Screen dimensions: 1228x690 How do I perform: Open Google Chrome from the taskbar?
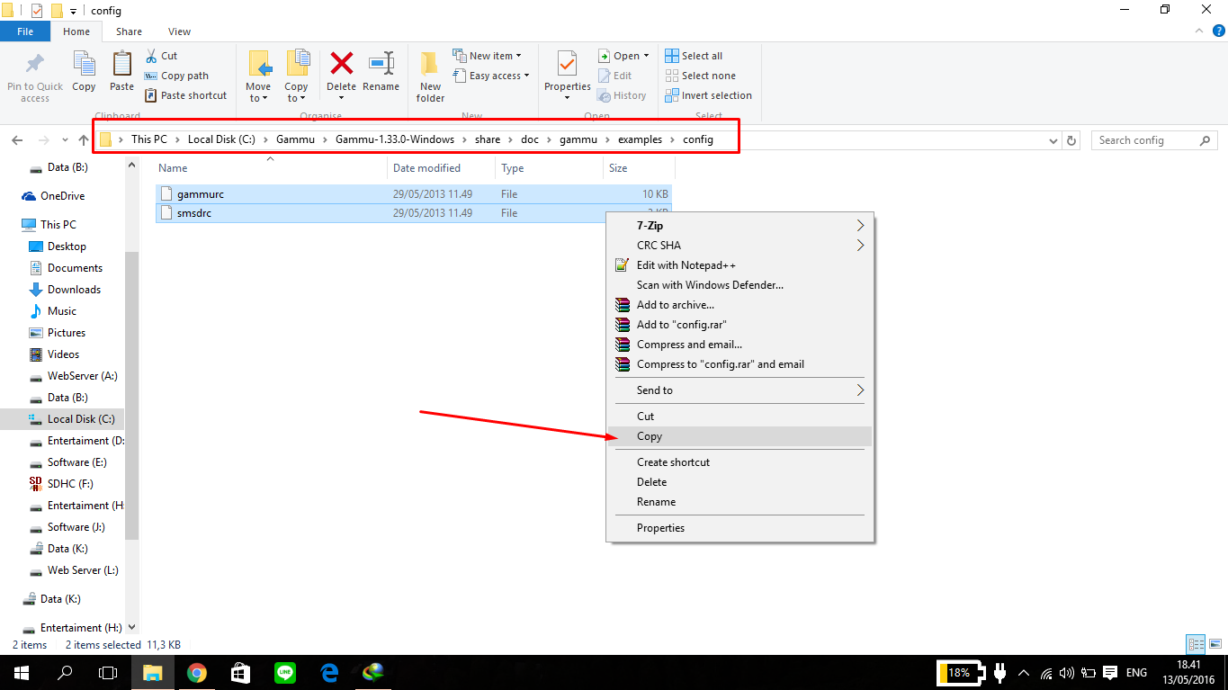pos(197,672)
